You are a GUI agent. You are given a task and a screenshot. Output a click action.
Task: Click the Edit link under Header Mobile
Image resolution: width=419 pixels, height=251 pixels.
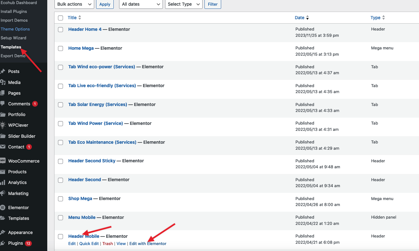click(x=72, y=243)
